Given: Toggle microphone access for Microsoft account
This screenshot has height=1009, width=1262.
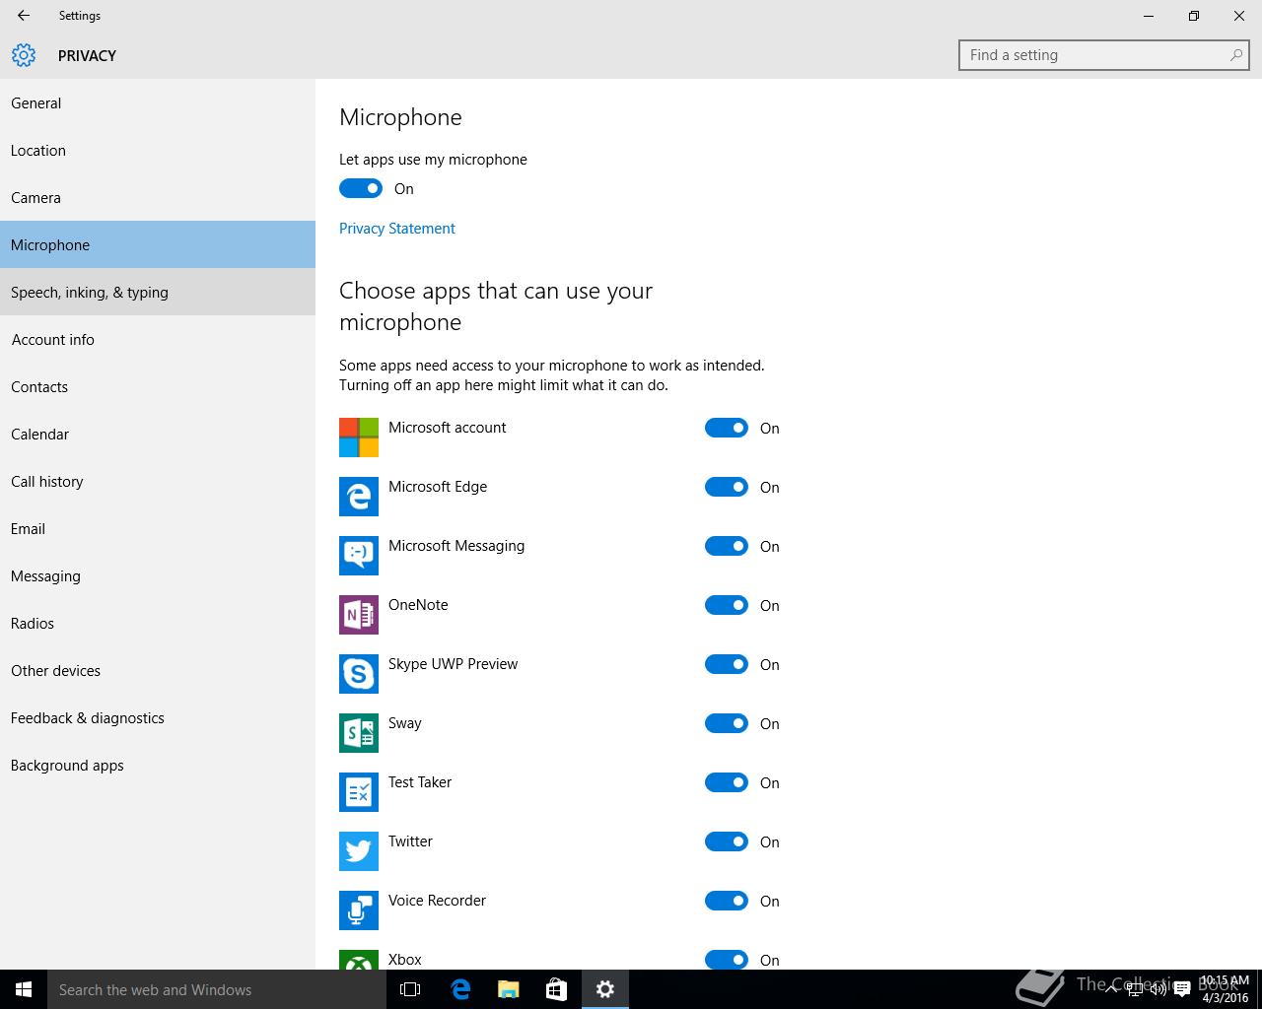Looking at the screenshot, I should [x=727, y=428].
